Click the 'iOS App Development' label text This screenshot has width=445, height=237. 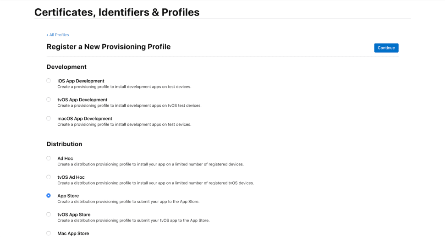pyautogui.click(x=81, y=81)
